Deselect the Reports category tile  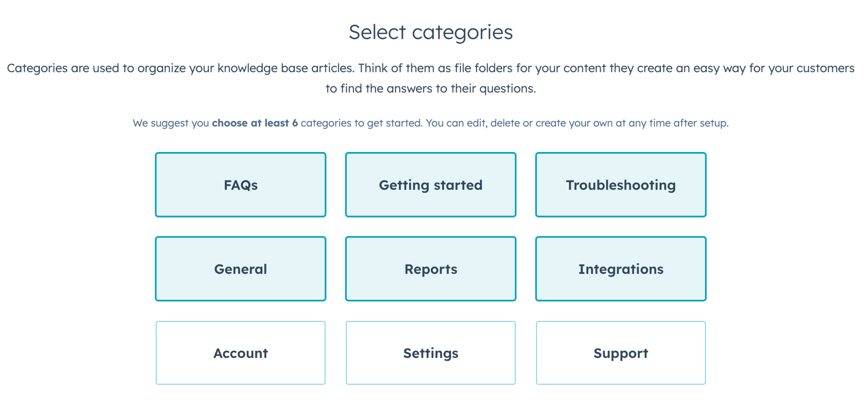pyautogui.click(x=430, y=269)
